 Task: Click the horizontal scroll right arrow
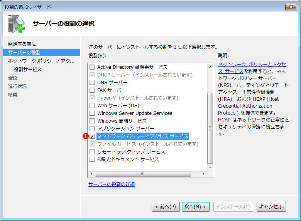(x=203, y=174)
